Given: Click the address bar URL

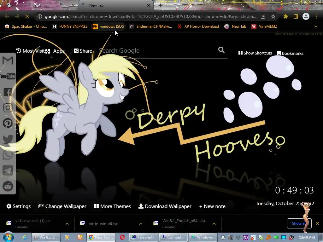Looking at the screenshot, I should [x=150, y=16].
